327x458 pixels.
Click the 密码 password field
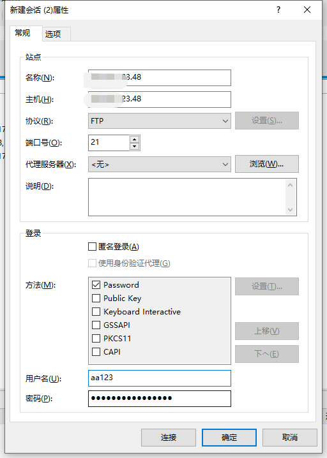[x=160, y=399]
